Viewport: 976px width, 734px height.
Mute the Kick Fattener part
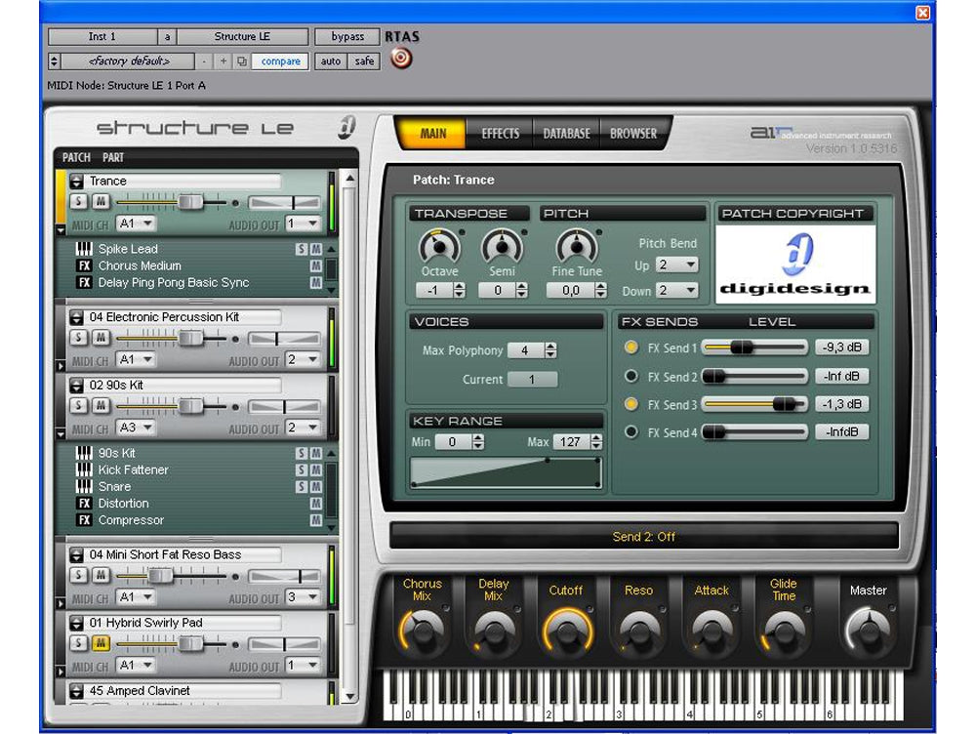point(316,470)
